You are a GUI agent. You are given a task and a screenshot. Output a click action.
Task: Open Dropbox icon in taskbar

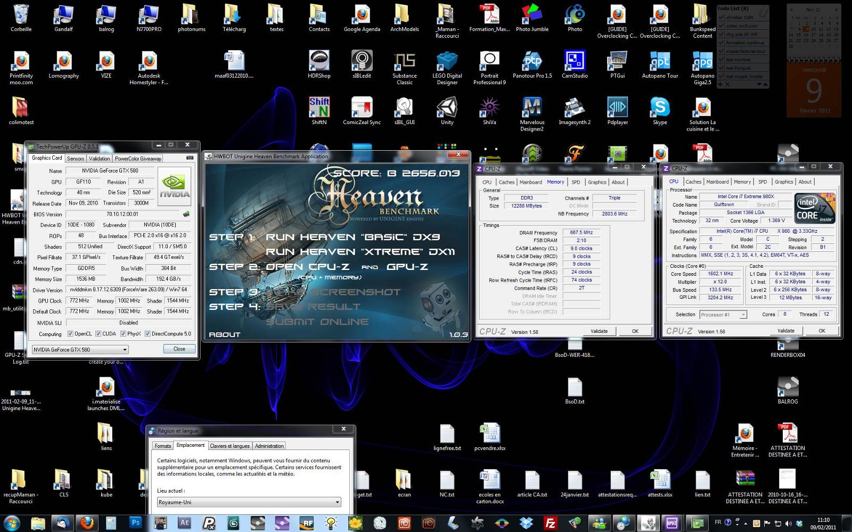526,522
